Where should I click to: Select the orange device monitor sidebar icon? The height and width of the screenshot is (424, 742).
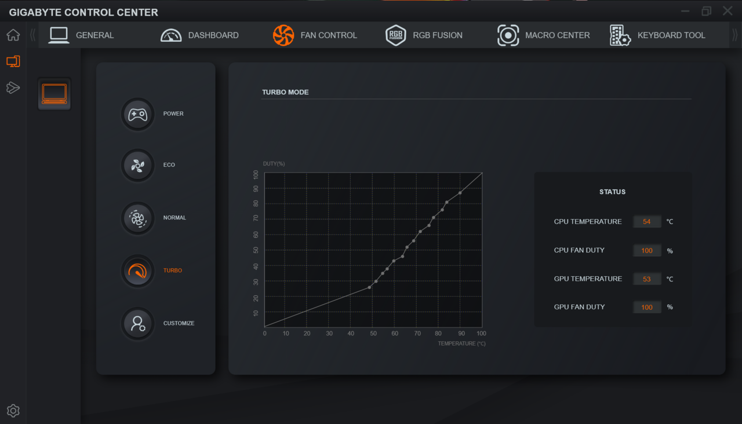point(13,61)
